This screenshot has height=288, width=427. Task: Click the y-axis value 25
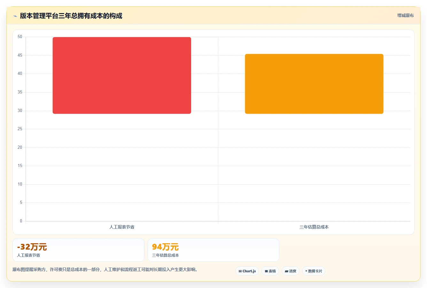pyautogui.click(x=20, y=129)
